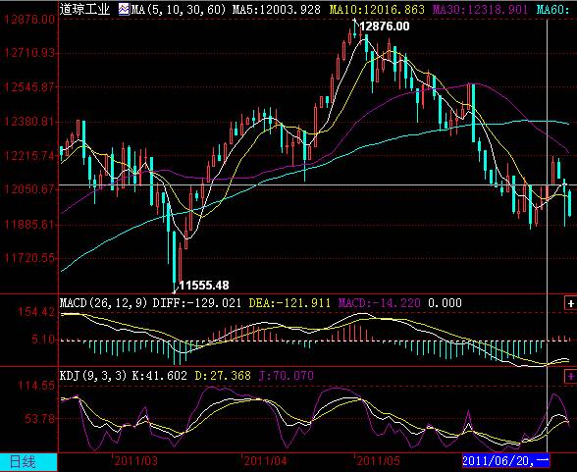Click the 道琼工业 index title

click(85, 9)
